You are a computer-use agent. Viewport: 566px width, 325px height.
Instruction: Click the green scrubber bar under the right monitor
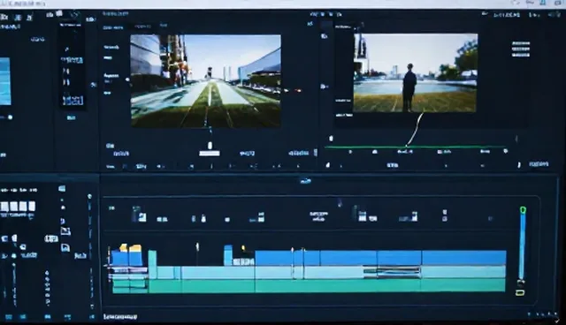(415, 147)
